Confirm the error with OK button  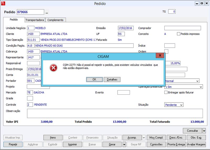pyautogui.click(x=94, y=79)
